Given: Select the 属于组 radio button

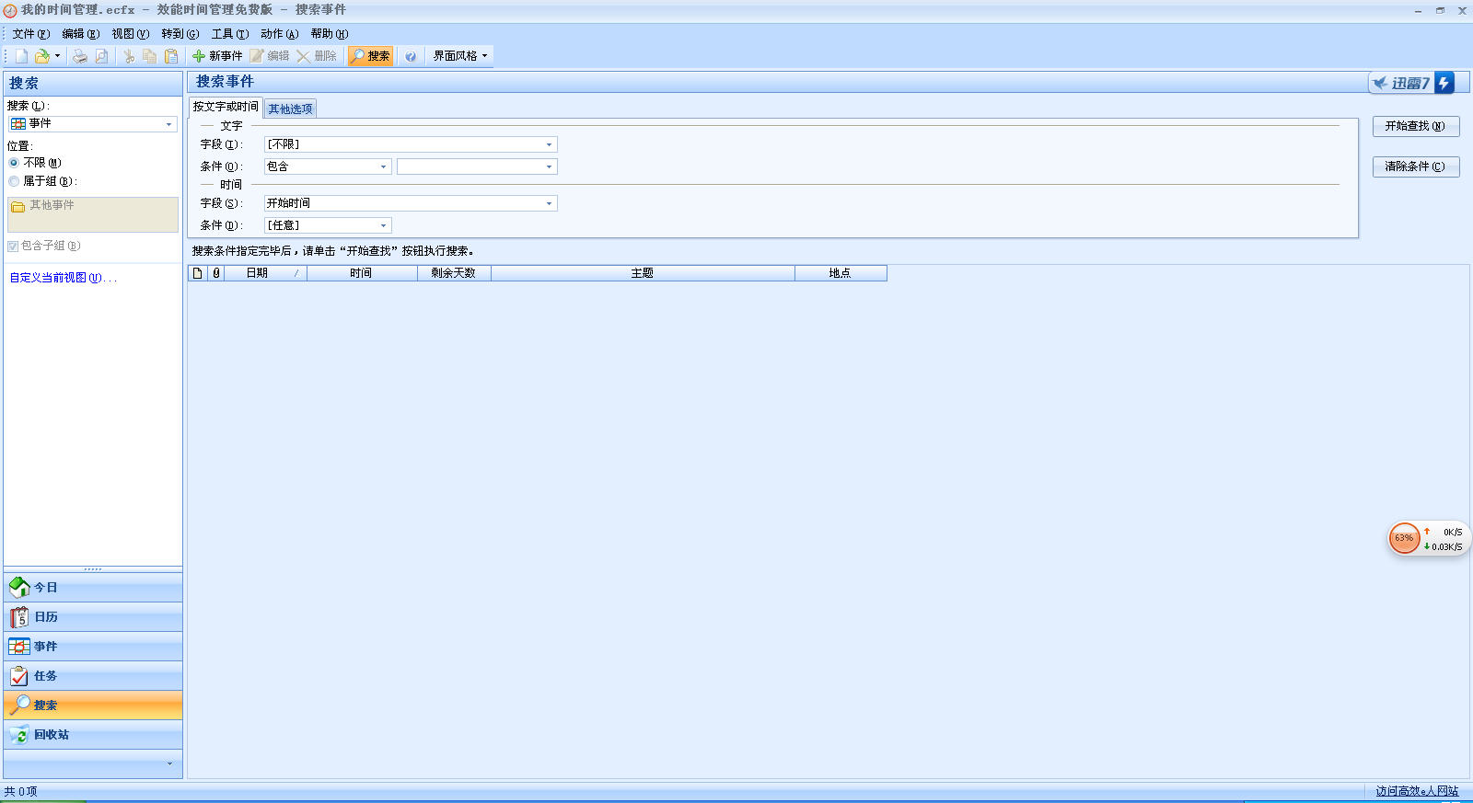Looking at the screenshot, I should pyautogui.click(x=14, y=181).
